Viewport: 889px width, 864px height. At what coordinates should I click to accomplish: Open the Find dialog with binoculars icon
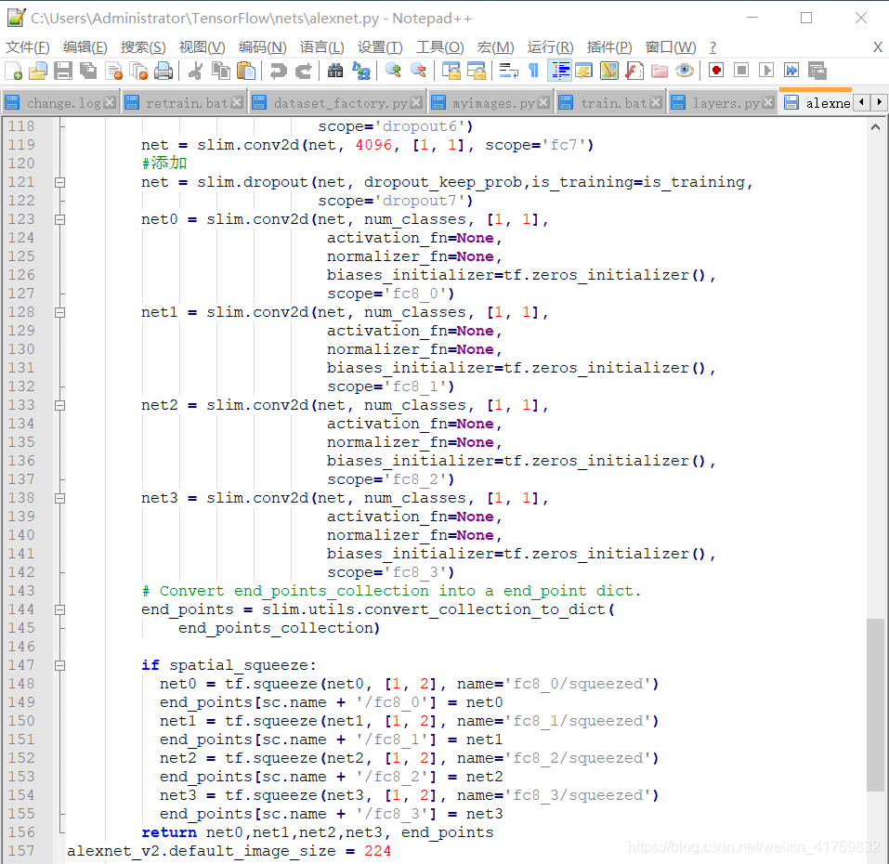335,70
